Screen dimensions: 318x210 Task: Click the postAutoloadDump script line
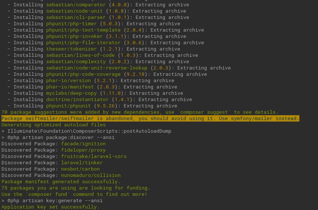(89, 131)
